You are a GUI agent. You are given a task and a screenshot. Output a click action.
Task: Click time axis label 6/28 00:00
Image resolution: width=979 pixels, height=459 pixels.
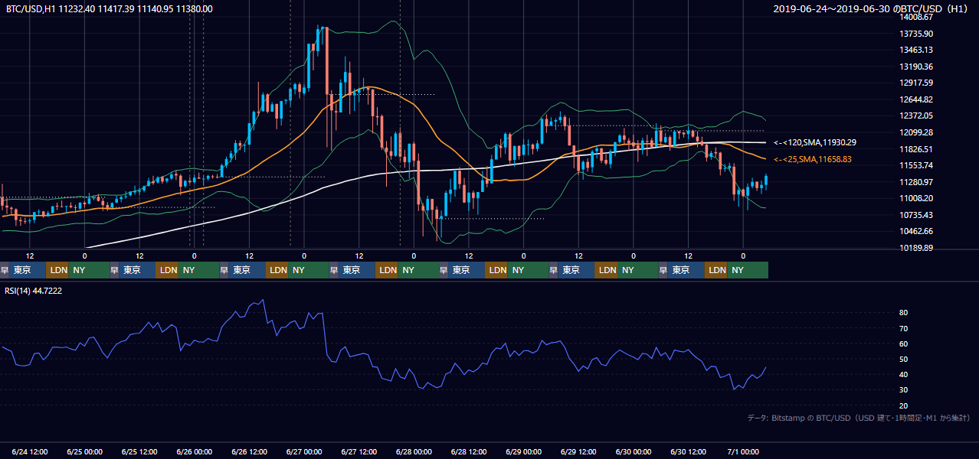[x=414, y=451]
